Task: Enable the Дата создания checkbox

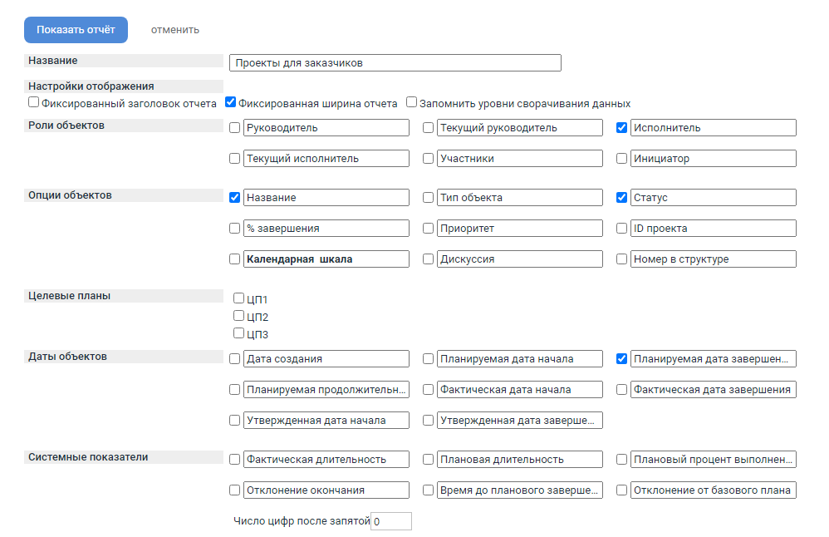Action: [x=234, y=359]
